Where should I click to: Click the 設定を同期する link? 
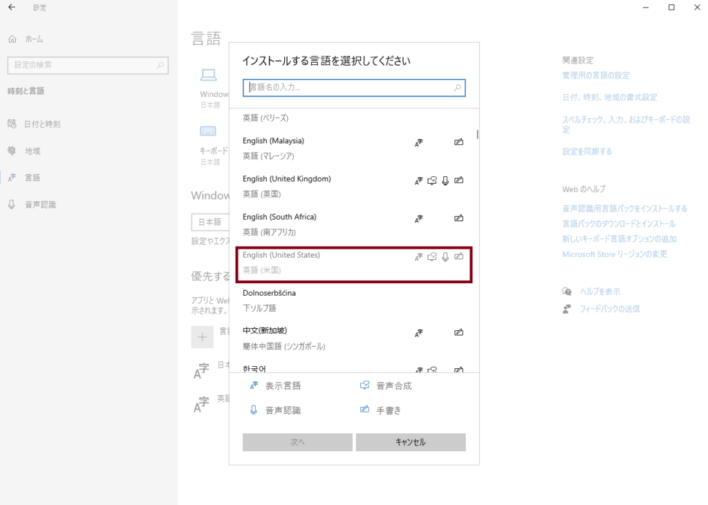[x=587, y=151]
